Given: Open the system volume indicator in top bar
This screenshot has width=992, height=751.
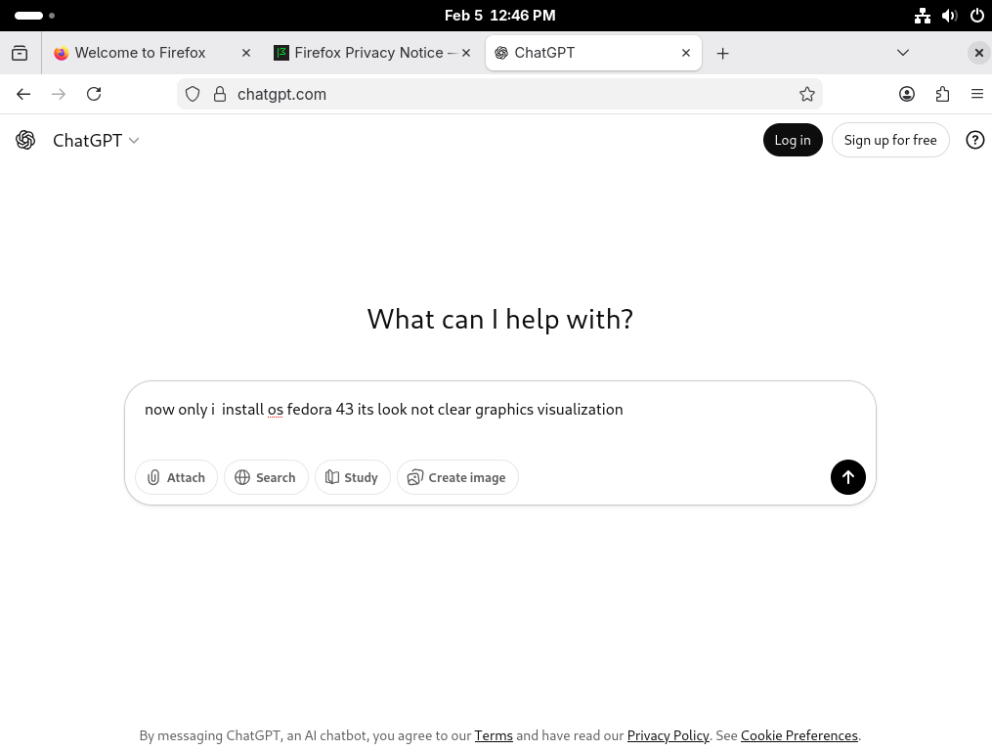Looking at the screenshot, I should click(x=949, y=16).
